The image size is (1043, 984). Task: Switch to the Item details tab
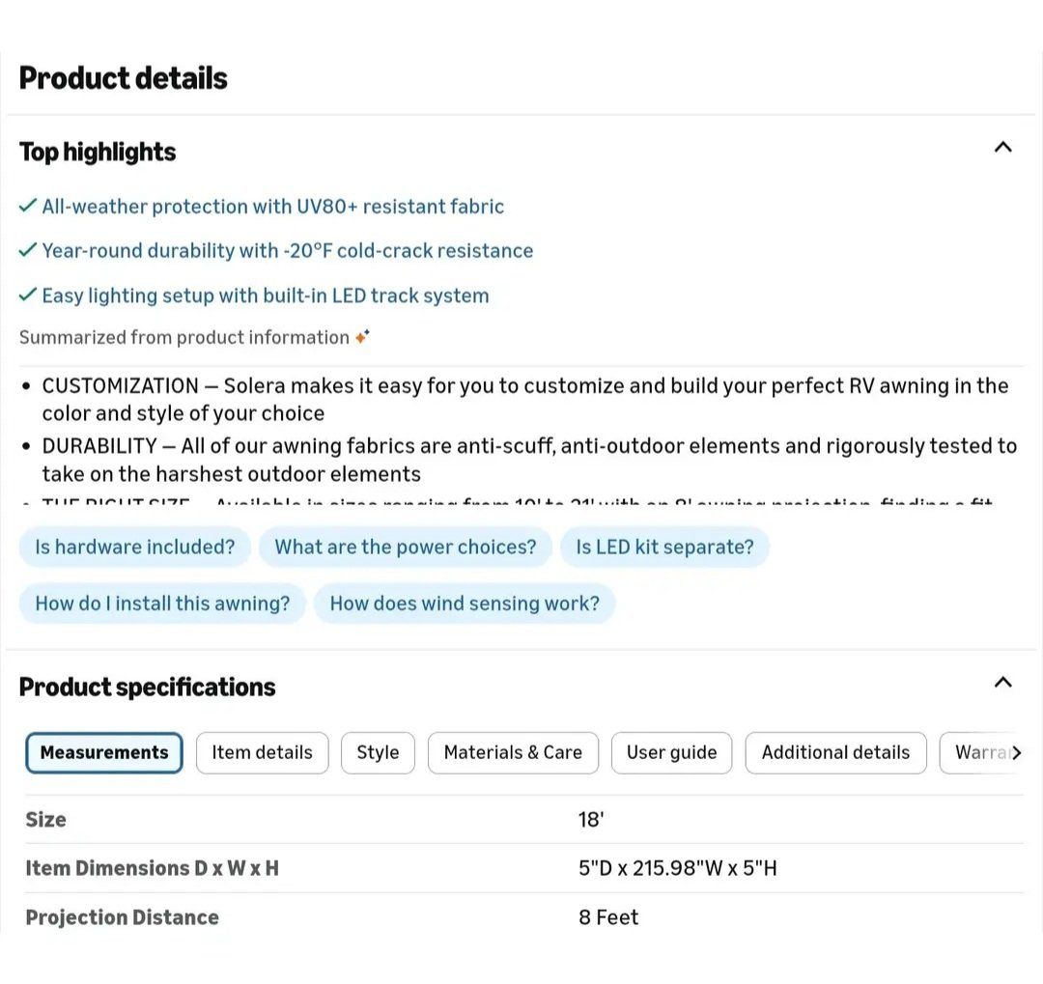click(262, 753)
